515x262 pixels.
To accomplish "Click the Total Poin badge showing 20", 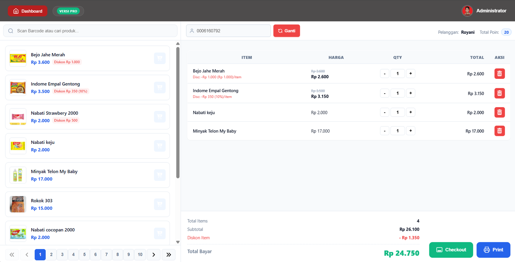I will (506, 32).
